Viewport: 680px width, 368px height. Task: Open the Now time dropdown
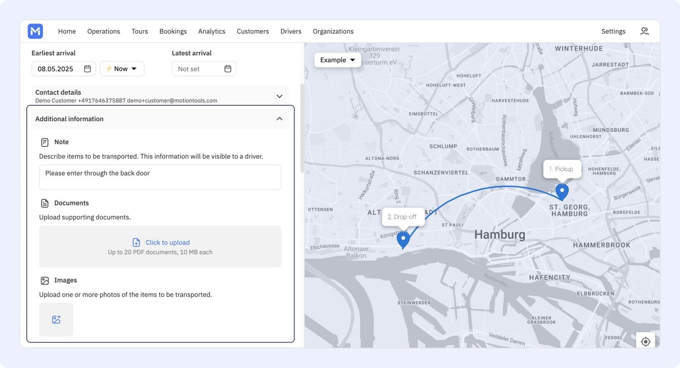[122, 69]
